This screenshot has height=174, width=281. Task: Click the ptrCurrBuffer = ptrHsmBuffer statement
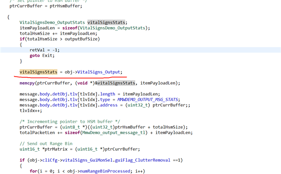[46, 6]
